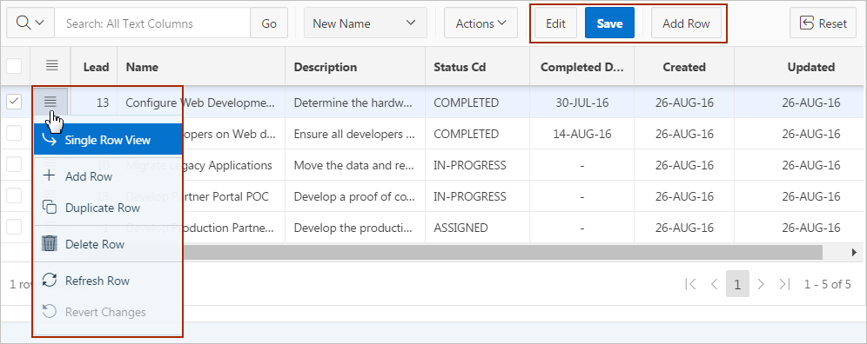Click the Description column header
Screen dimensions: 867x344
pyautogui.click(x=355, y=67)
